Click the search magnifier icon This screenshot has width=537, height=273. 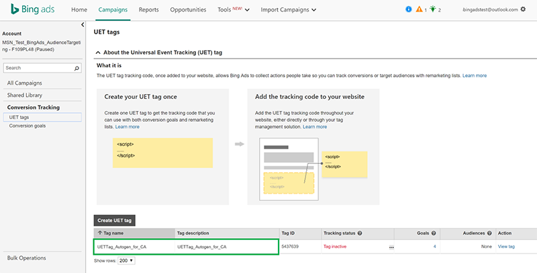(77, 69)
